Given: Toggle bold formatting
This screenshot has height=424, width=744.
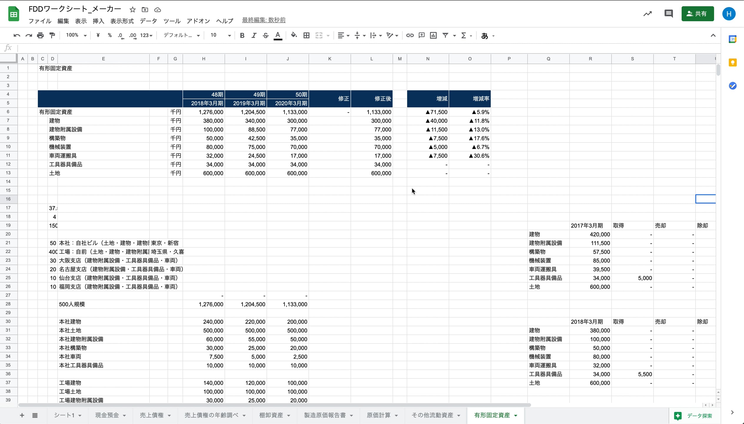Looking at the screenshot, I should coord(242,36).
